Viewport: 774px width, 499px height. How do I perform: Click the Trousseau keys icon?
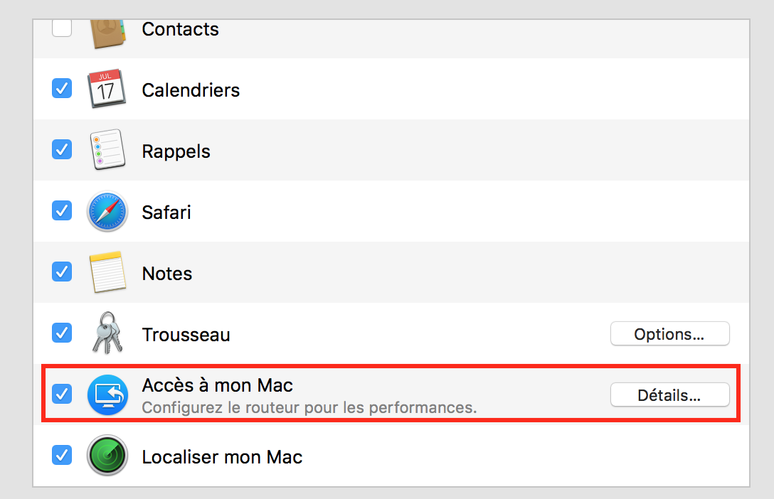[107, 334]
